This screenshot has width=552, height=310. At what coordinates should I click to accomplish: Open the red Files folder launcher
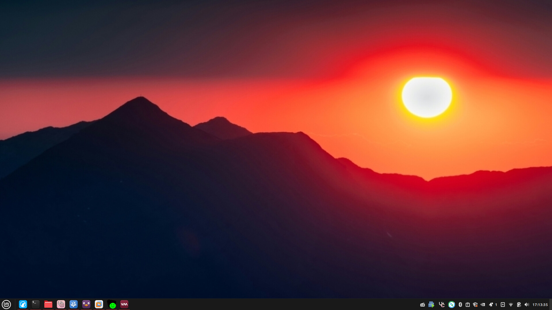click(48, 304)
